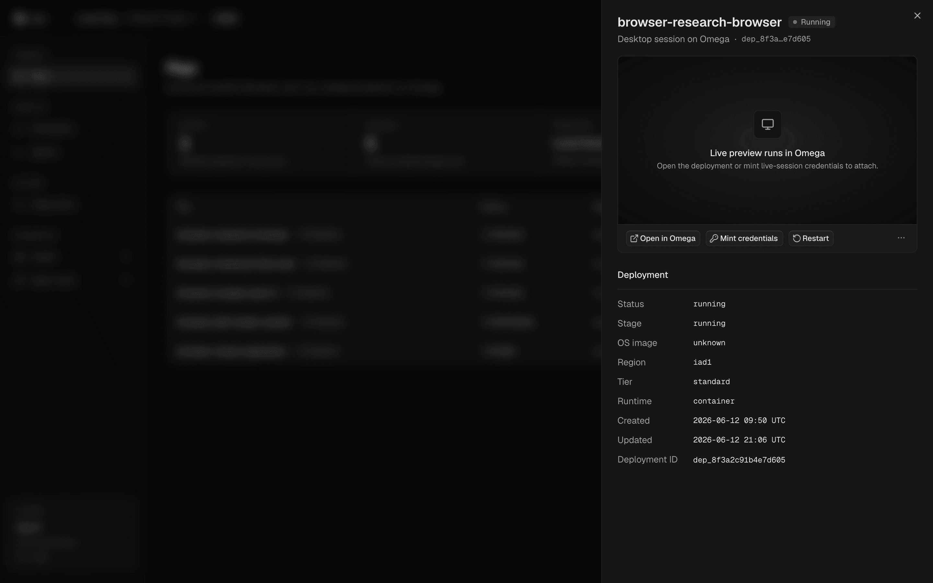Click the key icon on Mint credentials
This screenshot has height=583, width=933.
(714, 238)
